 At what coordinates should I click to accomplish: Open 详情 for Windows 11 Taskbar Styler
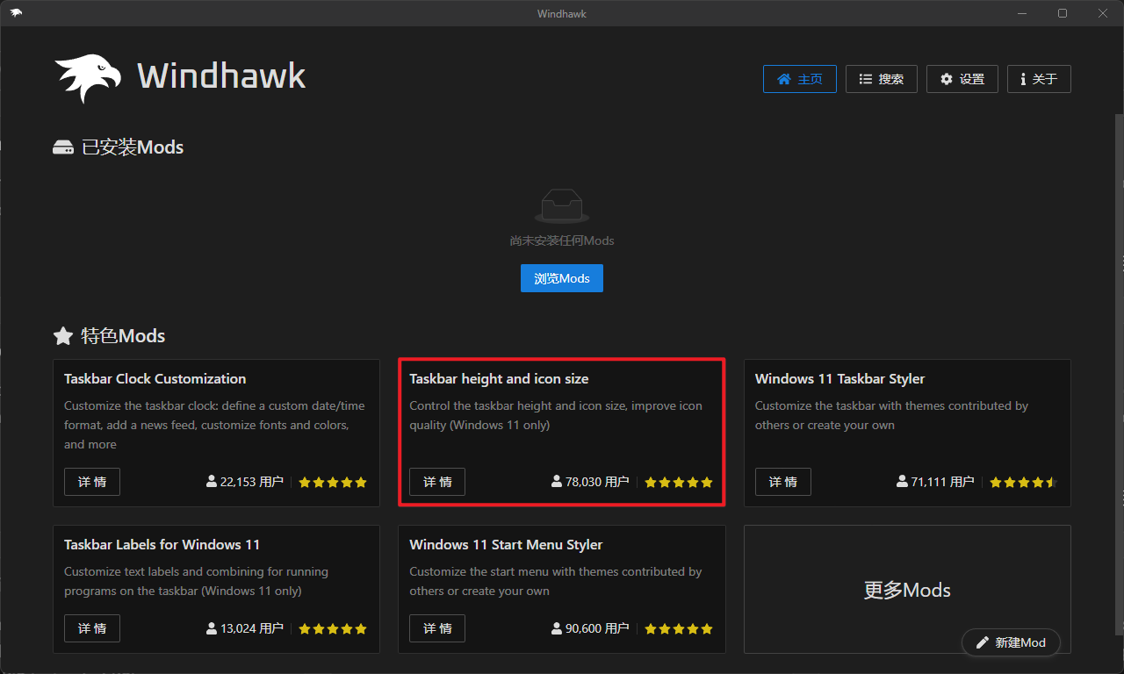pyautogui.click(x=783, y=482)
